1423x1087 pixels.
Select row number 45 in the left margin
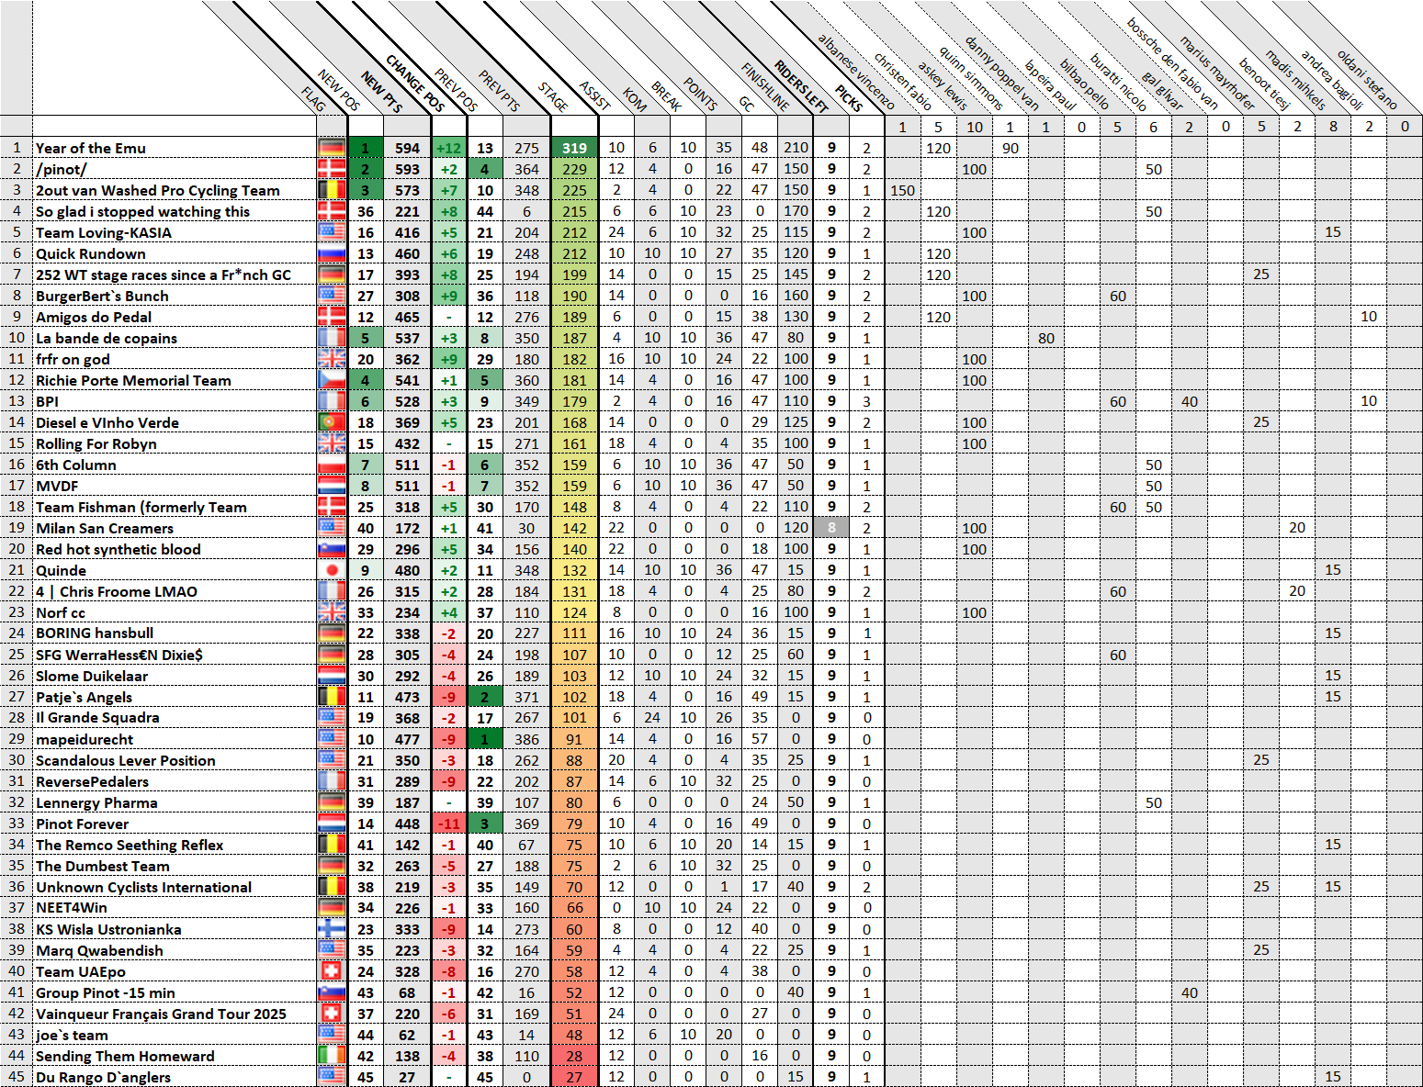click(17, 1077)
